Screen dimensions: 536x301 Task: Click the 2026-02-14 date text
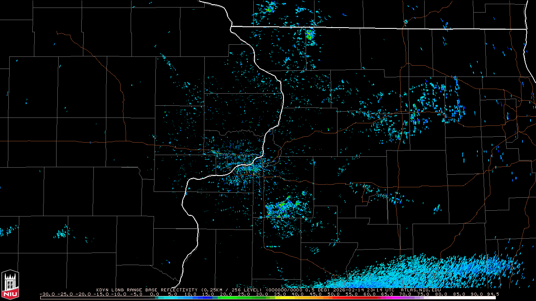pos(348,290)
